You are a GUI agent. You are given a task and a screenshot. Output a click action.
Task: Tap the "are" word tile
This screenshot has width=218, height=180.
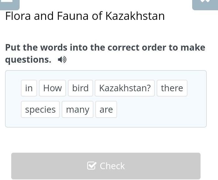[x=106, y=110]
